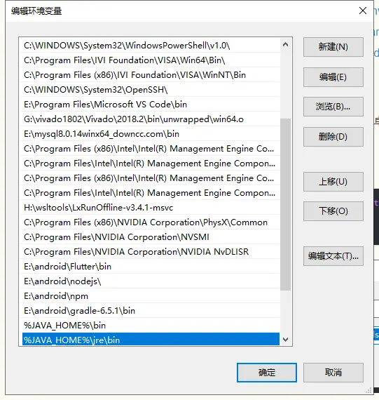Select the Microsoft VS Code\bin entry
This screenshot has width=379, height=400.
click(150, 105)
